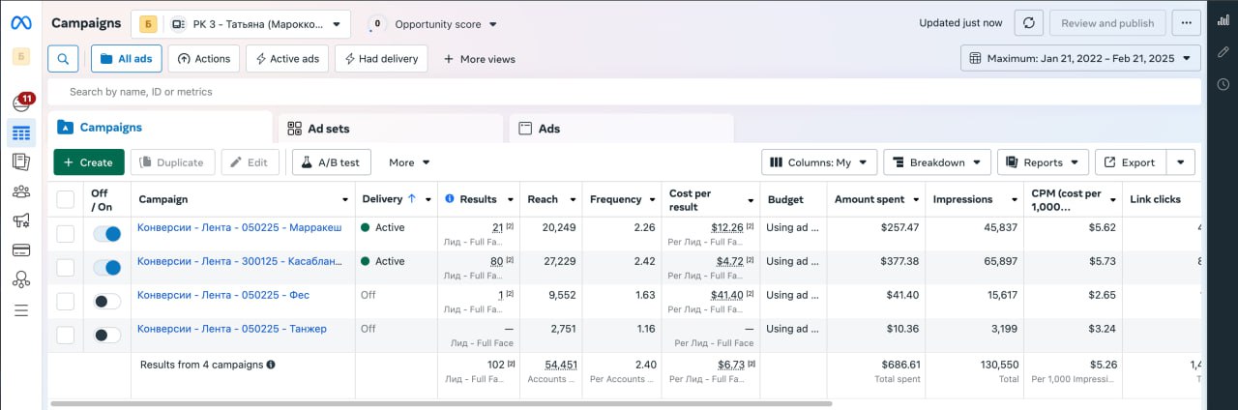Viewport: 1238px width, 410px height.
Task: Open the Касабланка campaign link
Action: click(239, 261)
